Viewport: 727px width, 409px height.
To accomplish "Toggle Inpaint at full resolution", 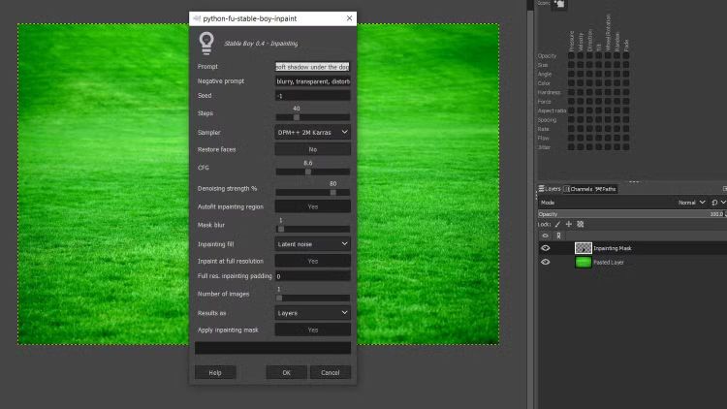I will pos(312,262).
